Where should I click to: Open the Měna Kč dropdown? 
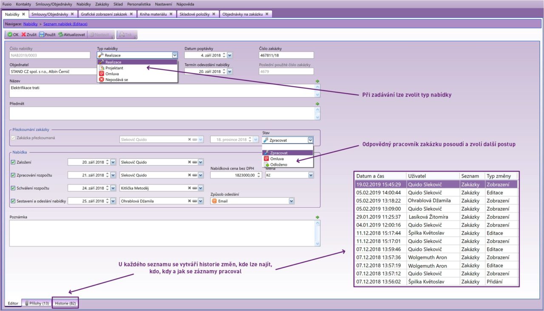pyautogui.click(x=311, y=175)
